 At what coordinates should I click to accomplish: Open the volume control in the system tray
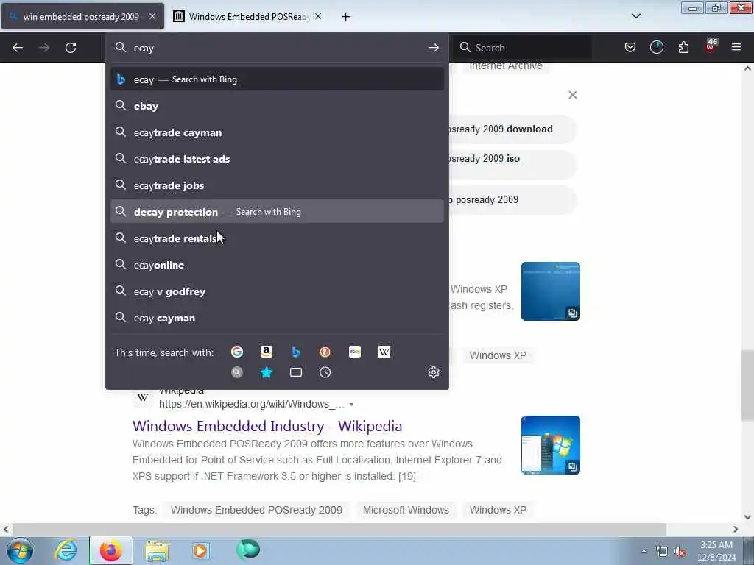[680, 552]
